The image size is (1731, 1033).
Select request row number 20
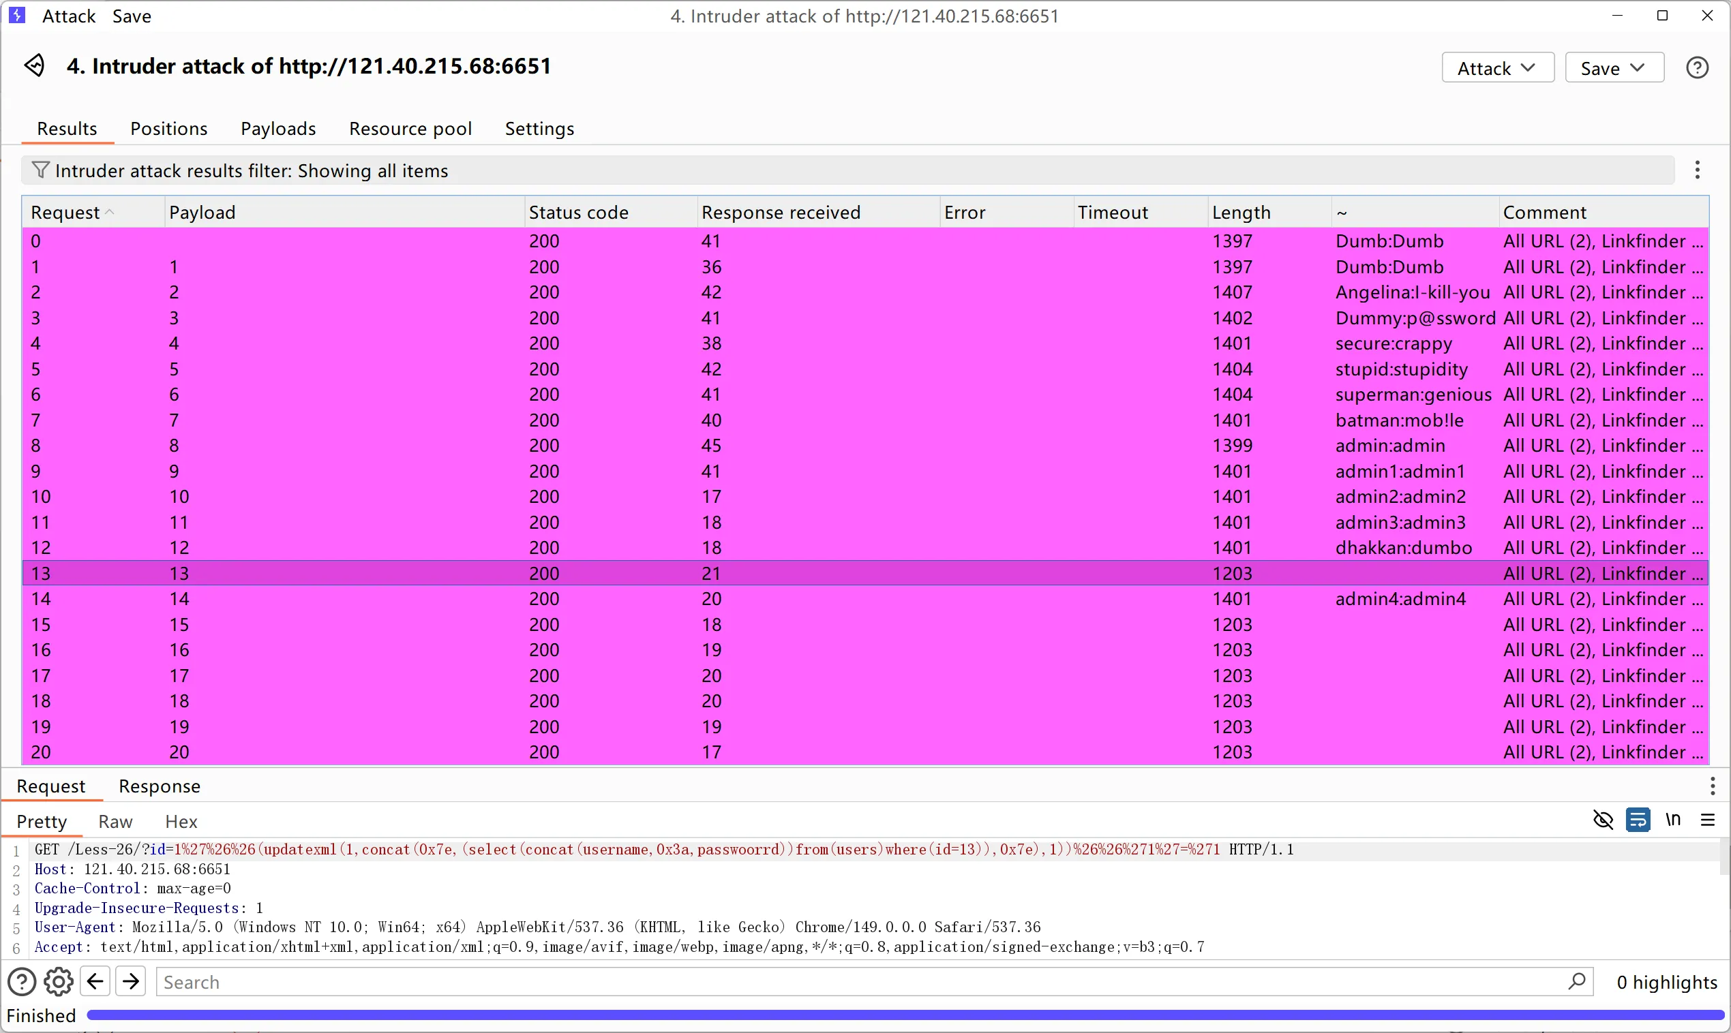tap(866, 752)
